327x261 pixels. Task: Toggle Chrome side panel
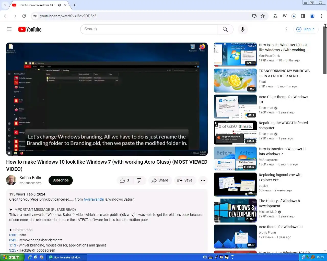point(303,16)
